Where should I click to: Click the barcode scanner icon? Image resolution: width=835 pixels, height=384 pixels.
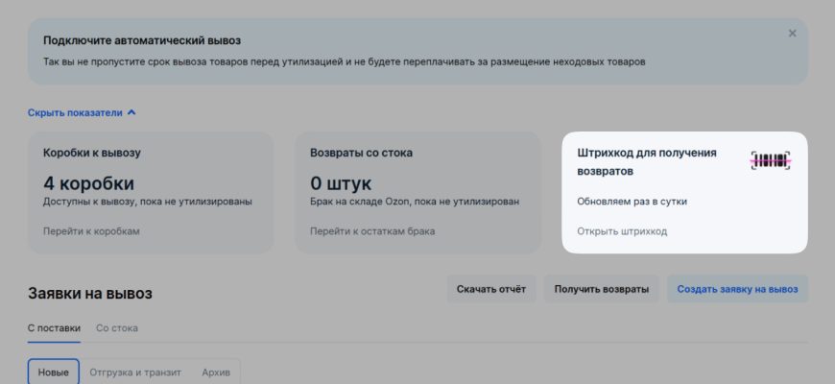pos(770,161)
